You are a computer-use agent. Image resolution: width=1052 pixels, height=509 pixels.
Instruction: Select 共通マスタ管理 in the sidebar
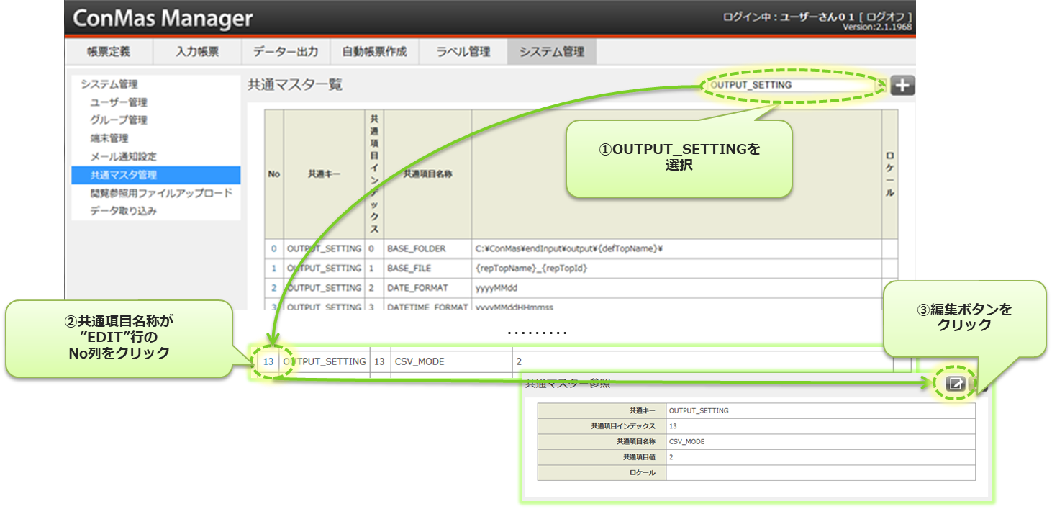(123, 175)
